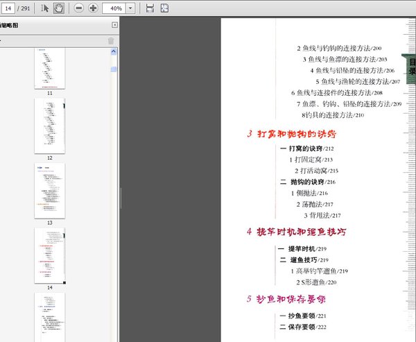Collapse the page thumbnails panel
This screenshot has width=416, height=342.
tap(114, 25)
